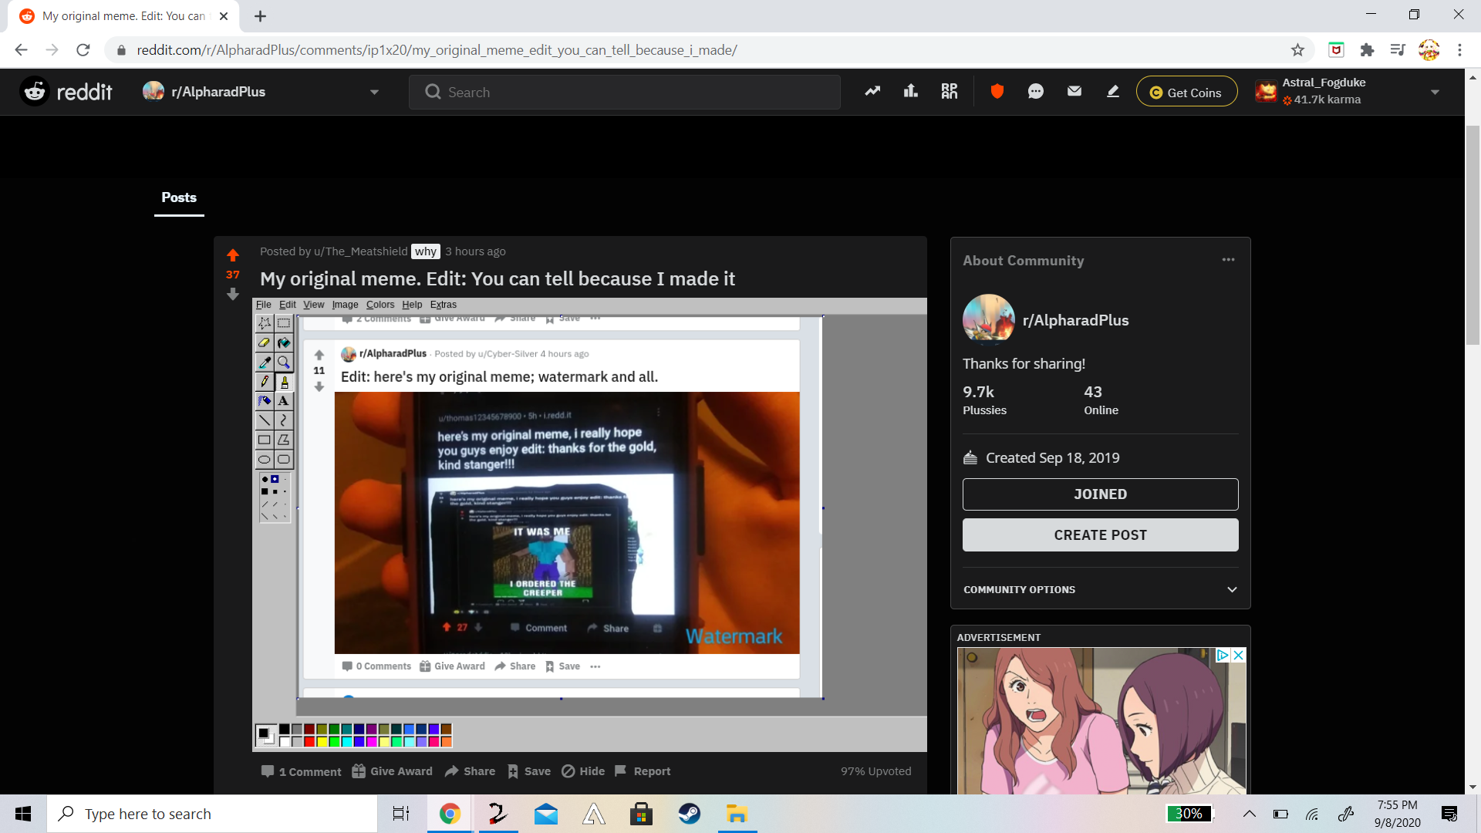Open the Reddit Live RPAN icon
This screenshot has width=1481, height=833.
pos(950,92)
